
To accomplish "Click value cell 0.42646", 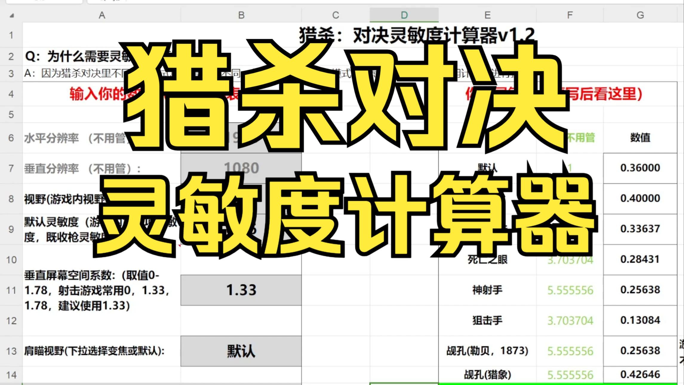I will click(640, 375).
